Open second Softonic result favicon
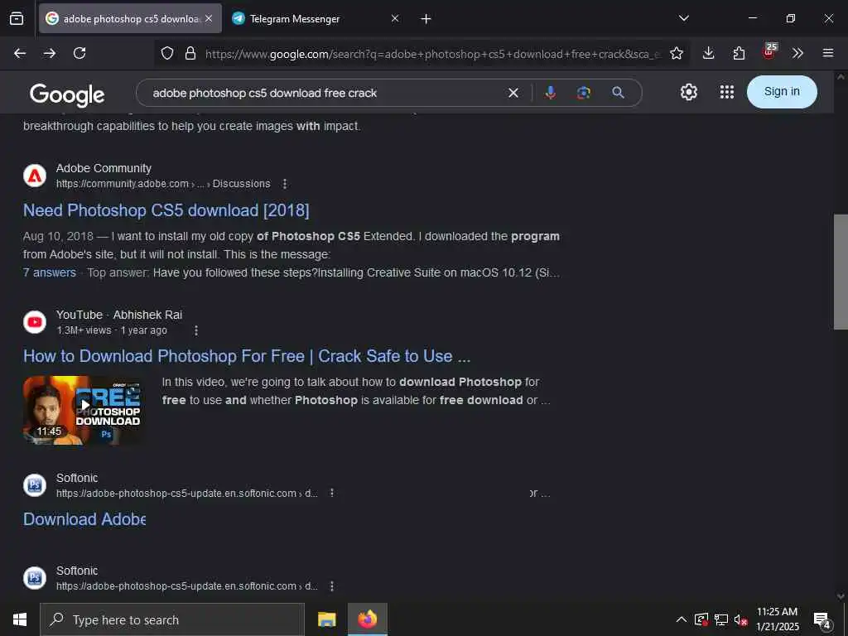The image size is (848, 636). (x=35, y=577)
